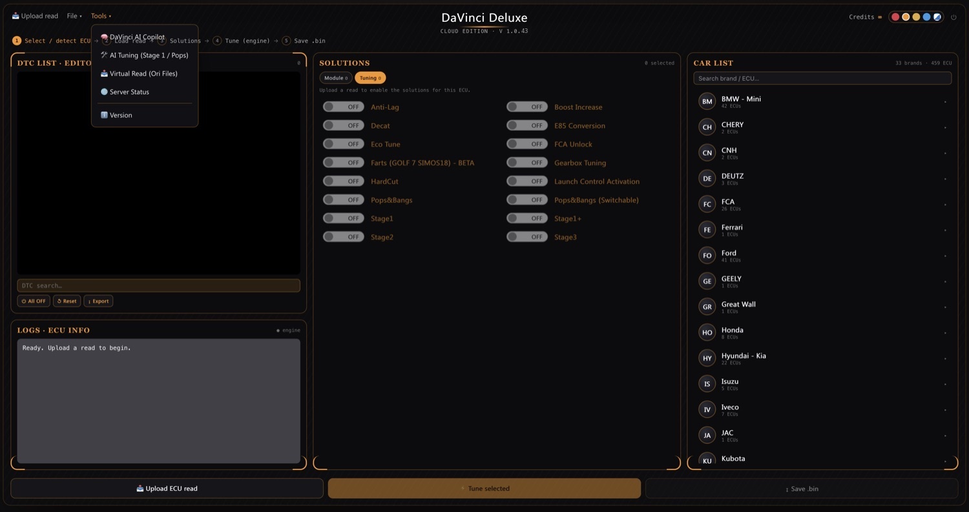Screen dimensions: 969x512
Task: Expand the Hyundai - Kia brand row
Action: pyautogui.click(x=822, y=358)
